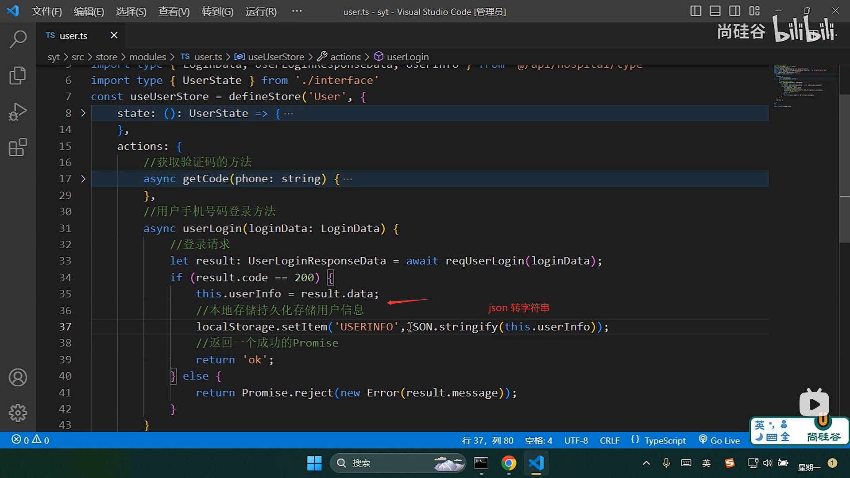Click the vertical scrollbar thumb in the editor

pyautogui.click(x=844, y=168)
